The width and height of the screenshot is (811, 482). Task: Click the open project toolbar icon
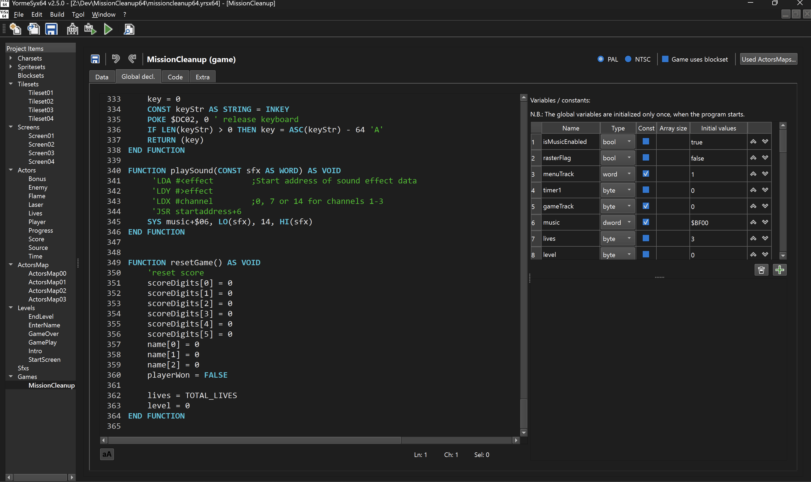[x=33, y=29]
